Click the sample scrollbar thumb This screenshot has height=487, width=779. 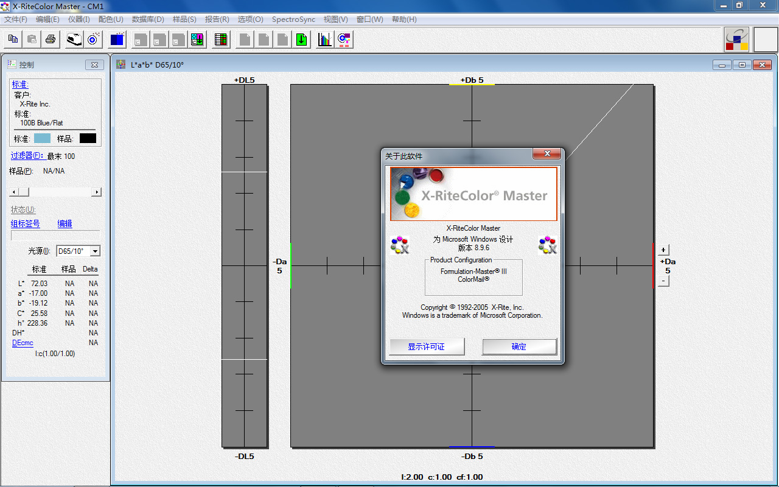pyautogui.click(x=24, y=192)
